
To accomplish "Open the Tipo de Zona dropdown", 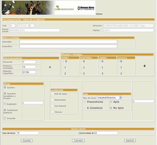I will 110,98.
